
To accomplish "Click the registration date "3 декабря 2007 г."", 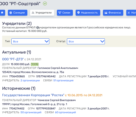I will (x=98, y=108).
